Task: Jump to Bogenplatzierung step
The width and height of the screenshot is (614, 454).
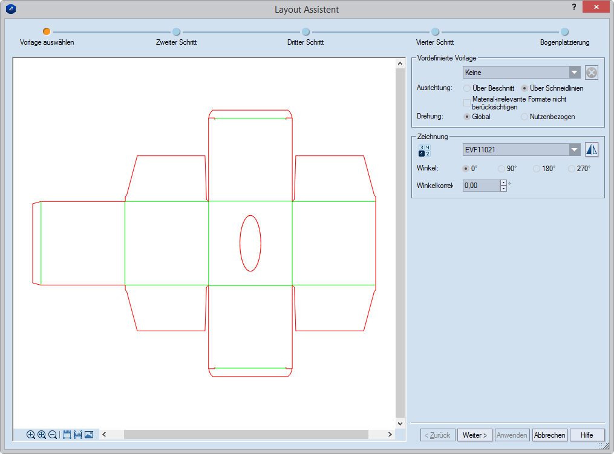Action: tap(564, 31)
